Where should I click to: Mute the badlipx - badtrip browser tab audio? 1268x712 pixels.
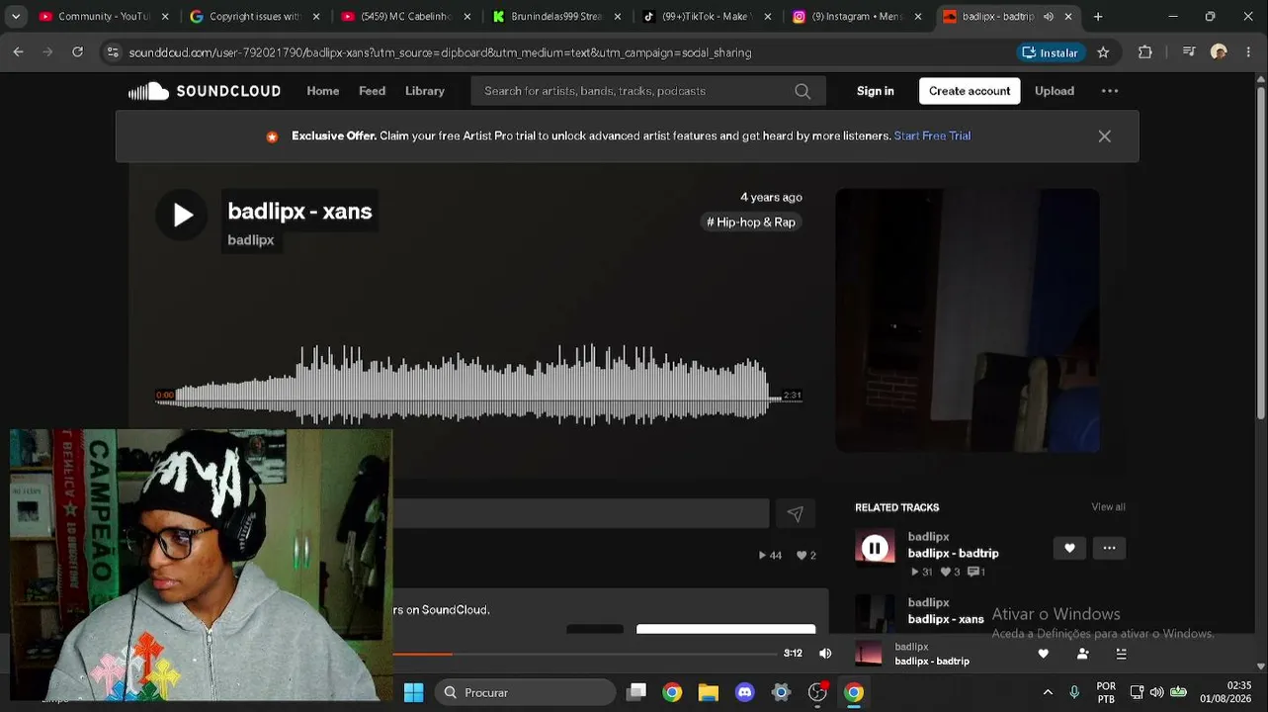pos(1048,17)
